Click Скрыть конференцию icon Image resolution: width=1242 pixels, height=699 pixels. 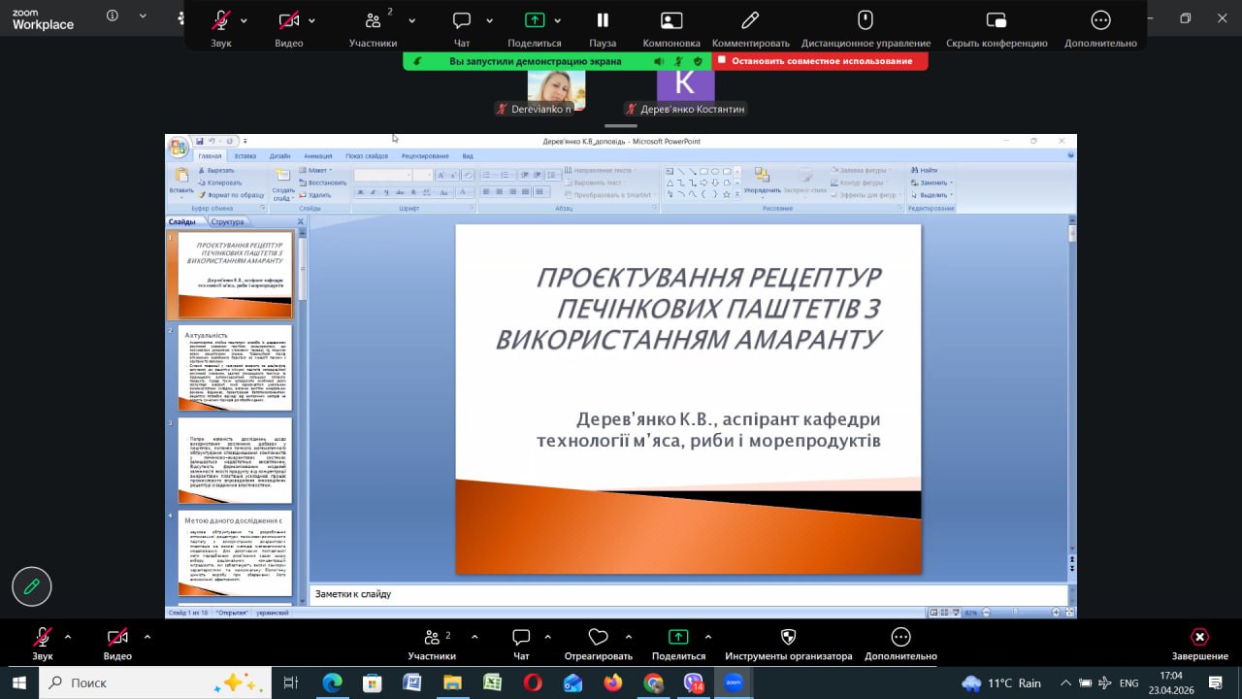(996, 20)
